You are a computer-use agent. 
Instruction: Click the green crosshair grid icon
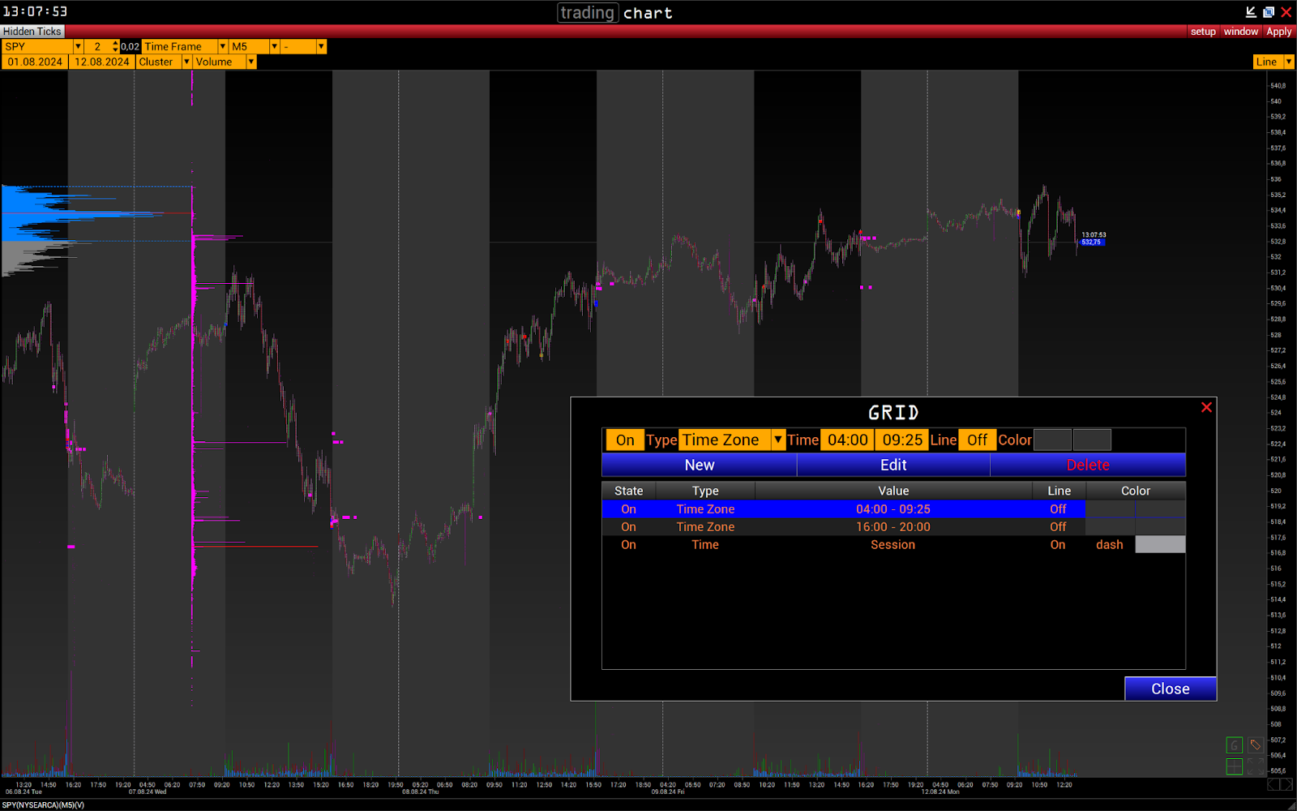coord(1234,766)
